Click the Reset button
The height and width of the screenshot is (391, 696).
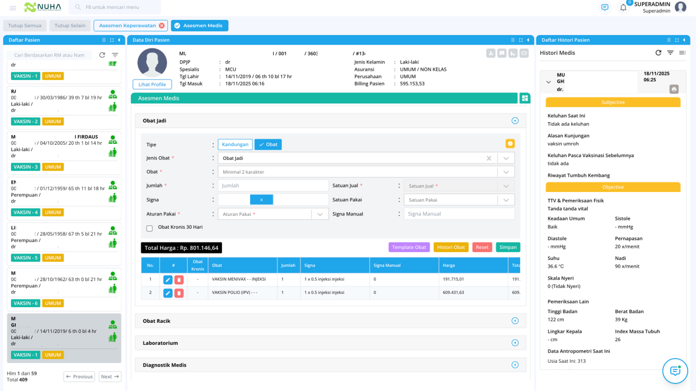click(482, 247)
